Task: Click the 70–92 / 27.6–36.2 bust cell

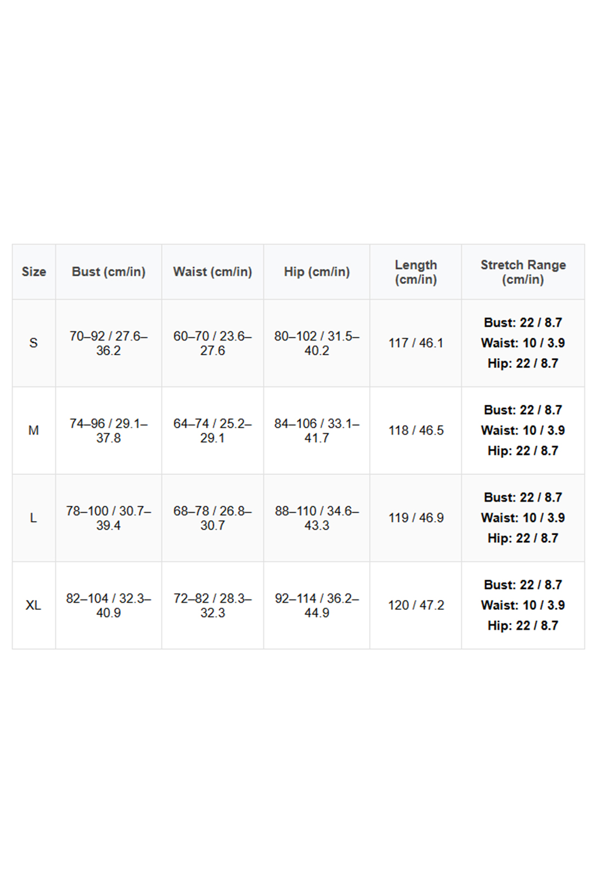Action: tap(109, 343)
